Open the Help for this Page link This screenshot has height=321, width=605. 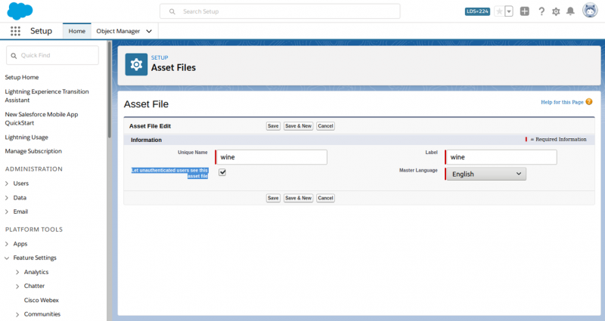tap(562, 102)
